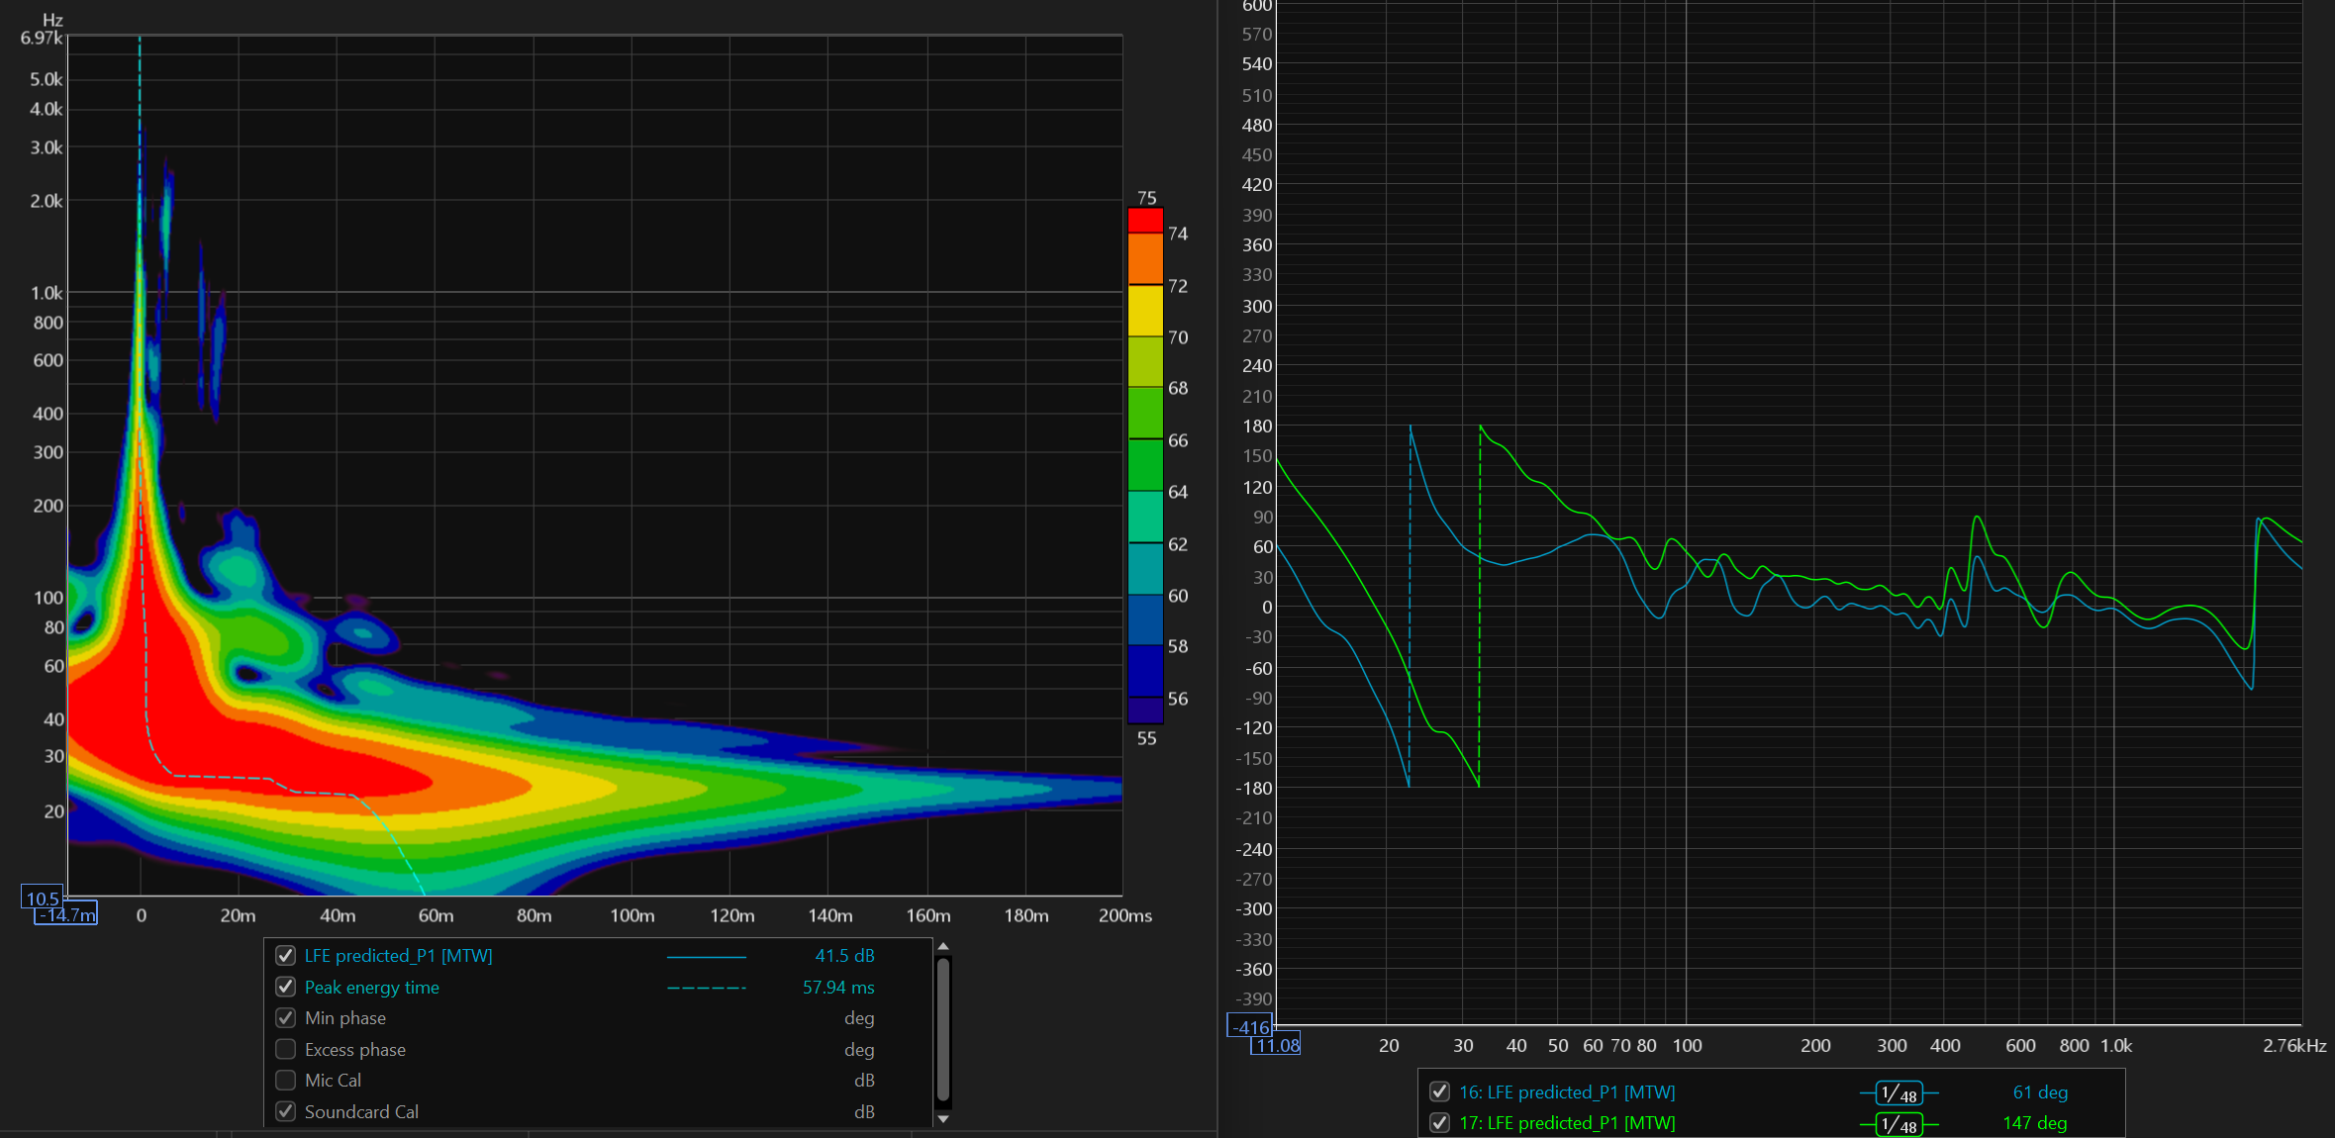Click the -416 phase axis limit box

[x=1250, y=1026]
